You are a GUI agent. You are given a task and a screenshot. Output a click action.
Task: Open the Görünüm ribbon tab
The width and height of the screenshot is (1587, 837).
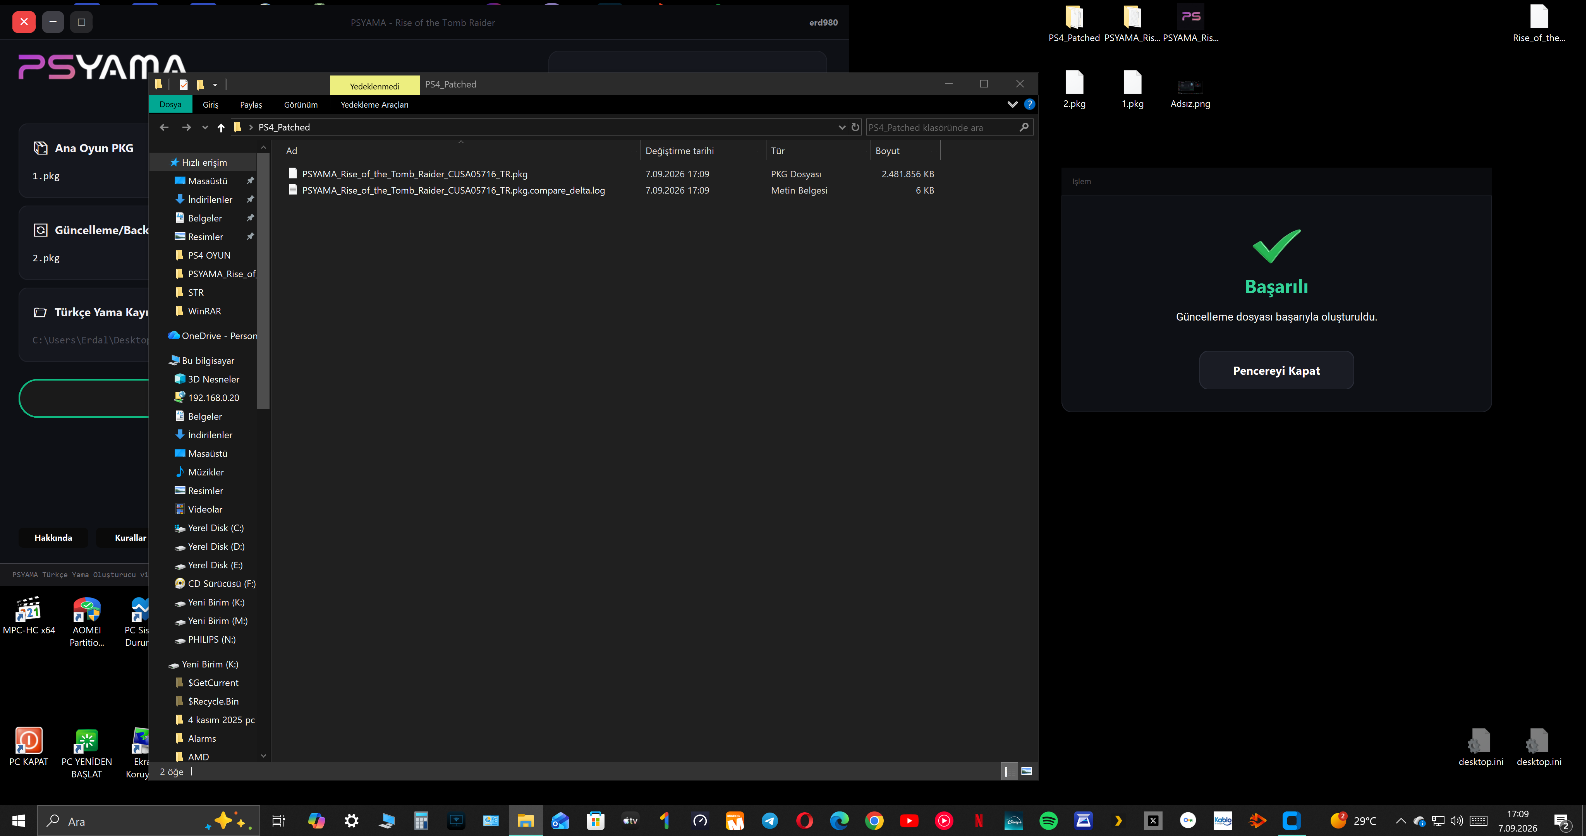pos(301,104)
